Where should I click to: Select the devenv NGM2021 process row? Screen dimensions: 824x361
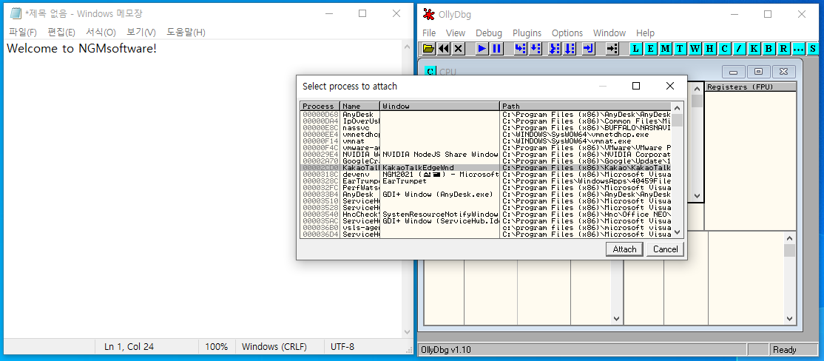point(486,174)
